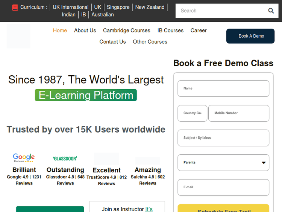Click the red curriculum book icon
The width and height of the screenshot is (282, 212).
(x=15, y=7)
